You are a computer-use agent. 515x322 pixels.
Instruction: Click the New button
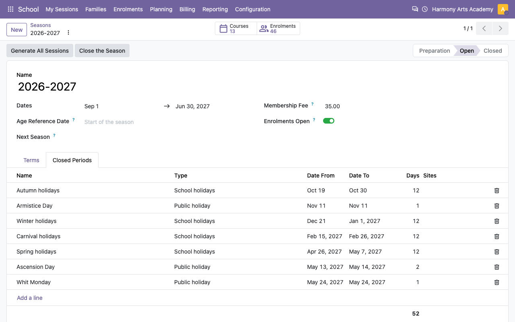click(x=17, y=29)
